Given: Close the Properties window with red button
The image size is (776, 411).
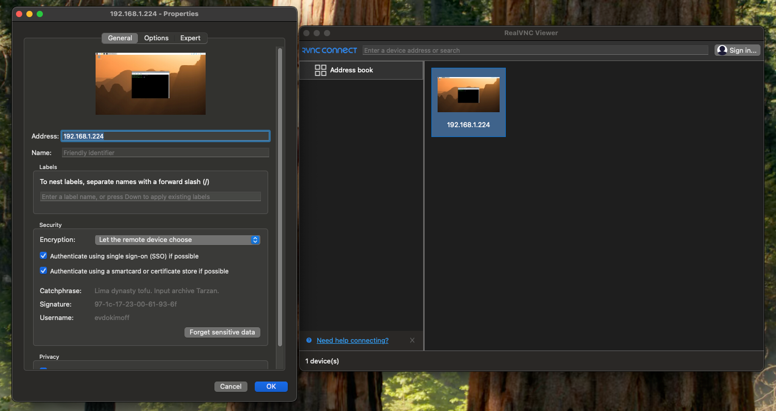Looking at the screenshot, I should click(x=19, y=14).
